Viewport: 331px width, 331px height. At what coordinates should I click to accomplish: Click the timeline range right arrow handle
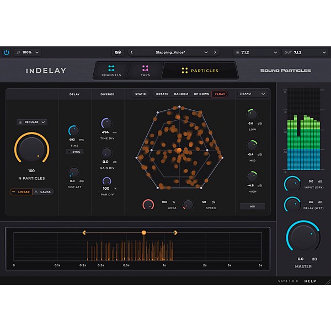pyautogui.click(x=175, y=233)
